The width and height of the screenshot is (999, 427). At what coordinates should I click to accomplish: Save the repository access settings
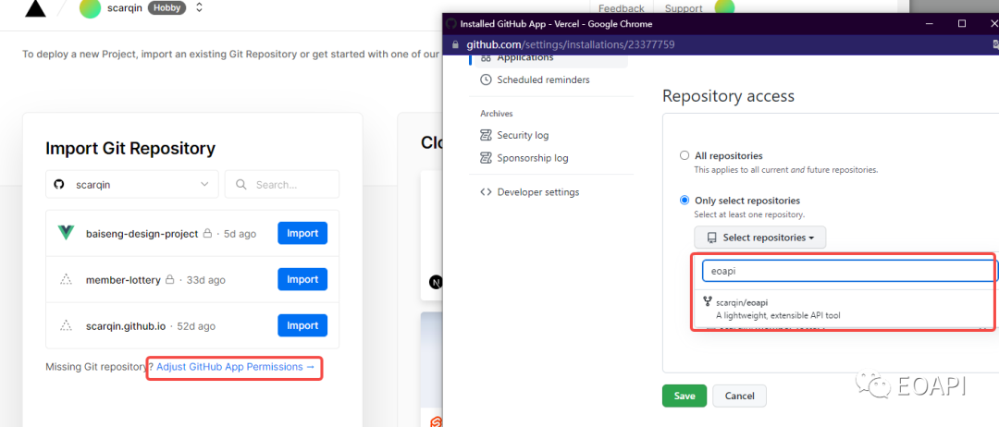click(684, 396)
